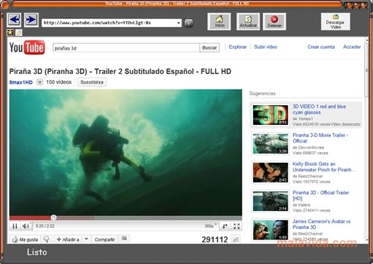Click the Buscar search button
373x264 pixels.
tap(210, 48)
